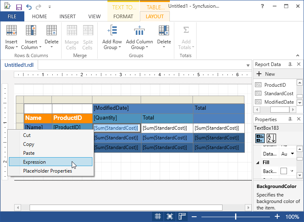This screenshot has height=222, width=304.
Task: Click zoom in plus button
Action: point(277,216)
